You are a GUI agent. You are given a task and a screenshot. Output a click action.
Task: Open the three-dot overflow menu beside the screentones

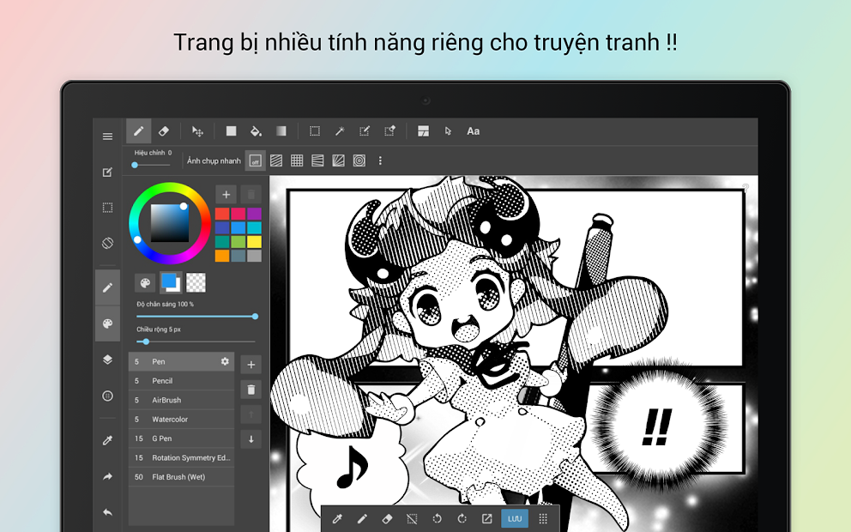point(380,160)
